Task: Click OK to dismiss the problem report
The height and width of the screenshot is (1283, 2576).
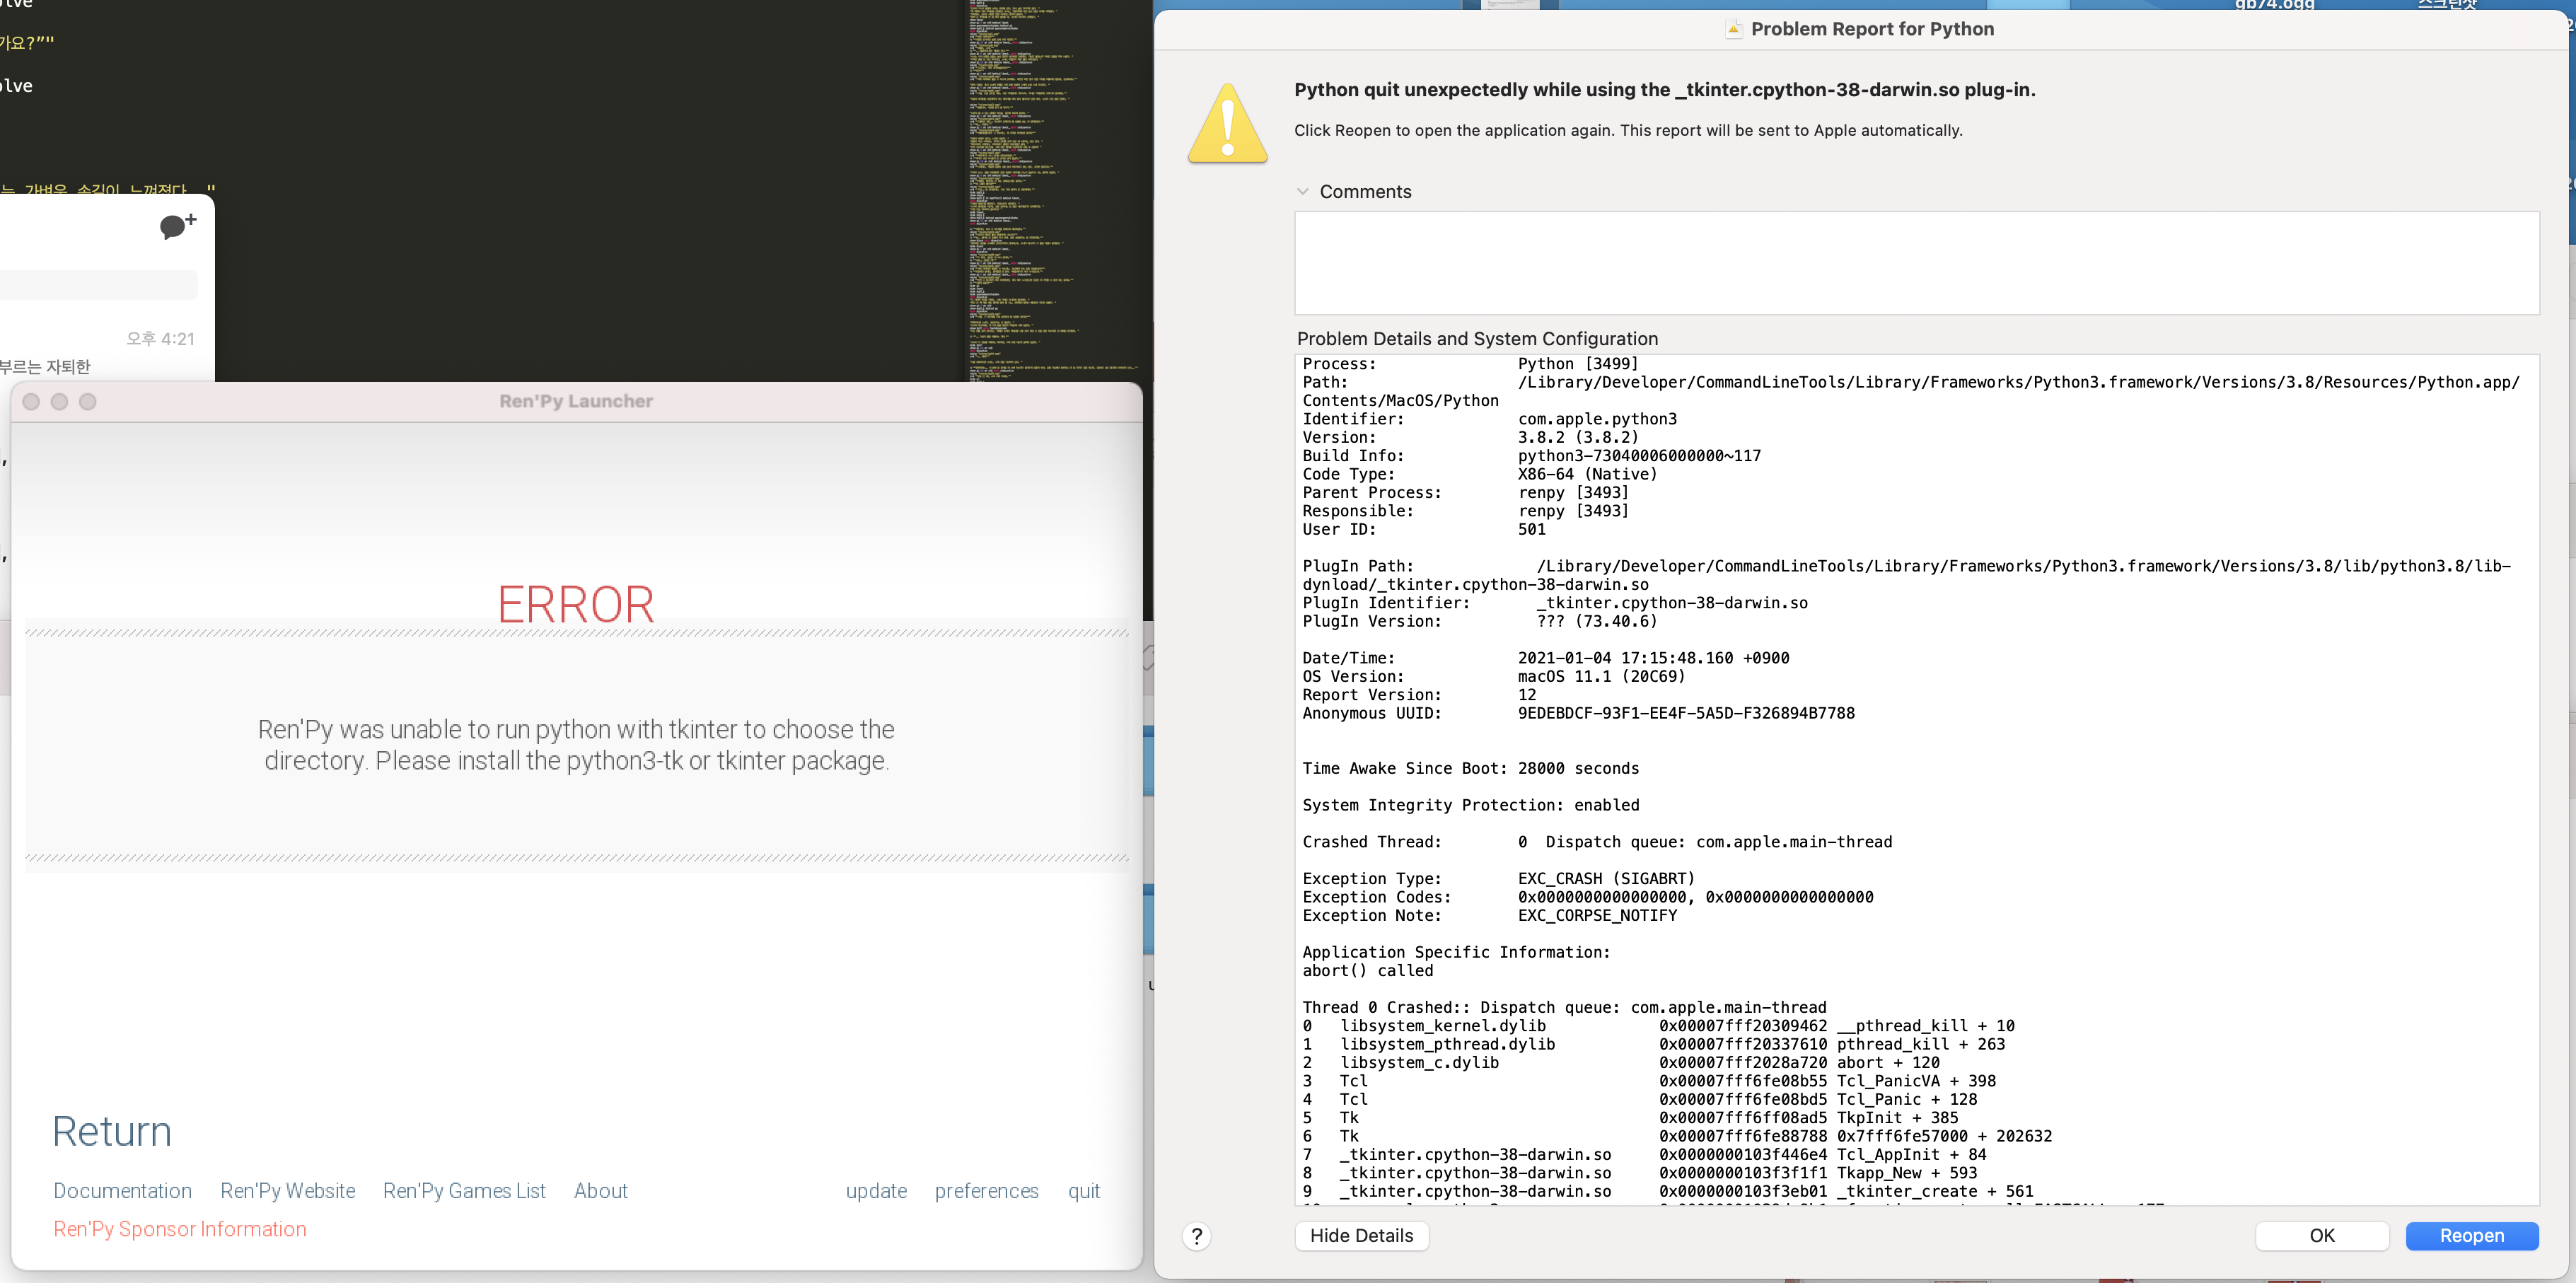Action: pos(2321,1235)
